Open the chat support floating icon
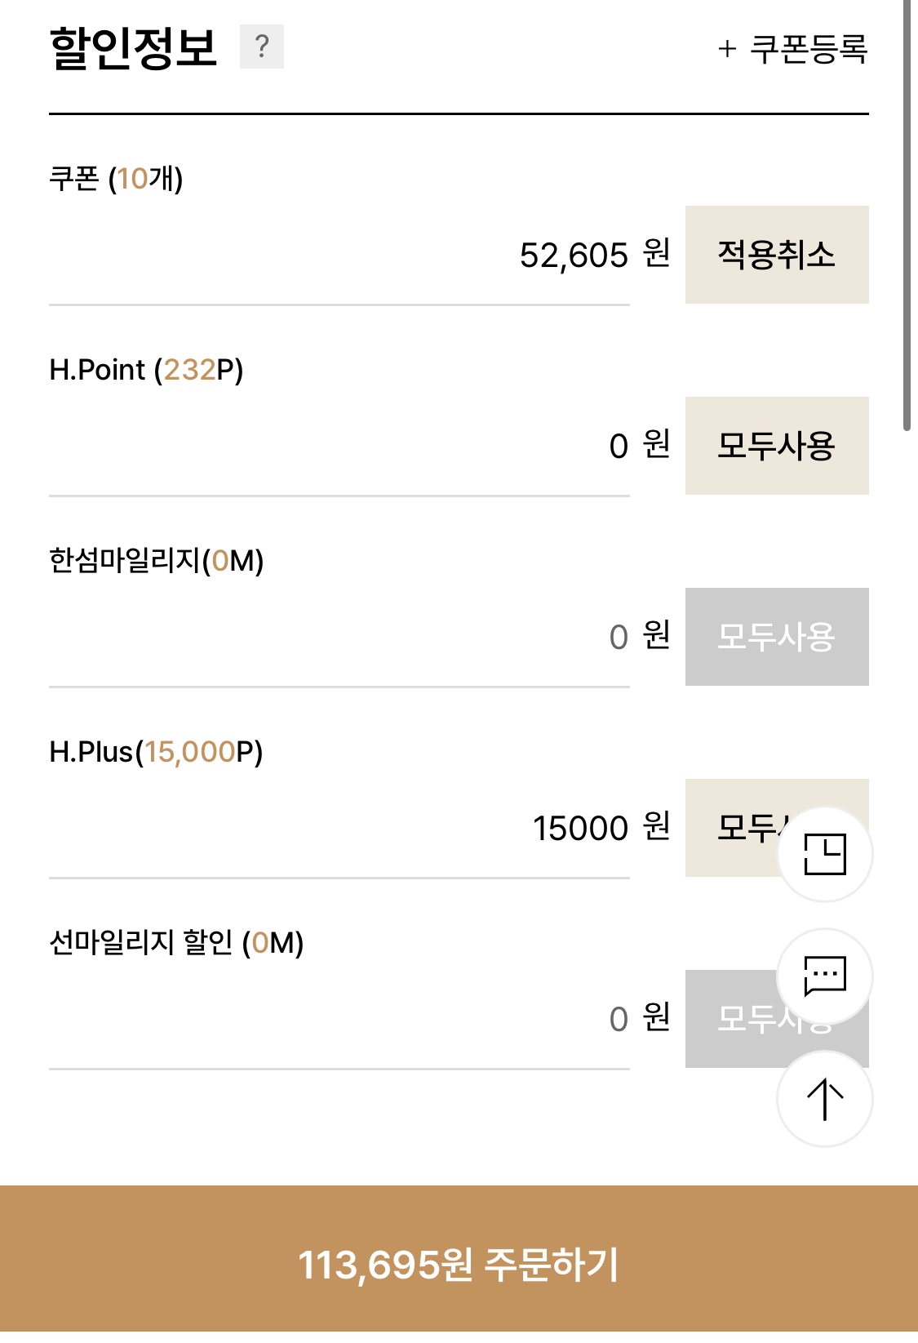The height and width of the screenshot is (1343, 918). [x=824, y=976]
